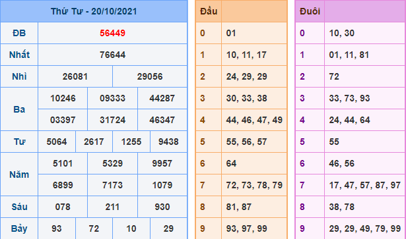Click the Đầu table value '44, 46, 47, 49'
The image size is (406, 239).
coord(254,120)
